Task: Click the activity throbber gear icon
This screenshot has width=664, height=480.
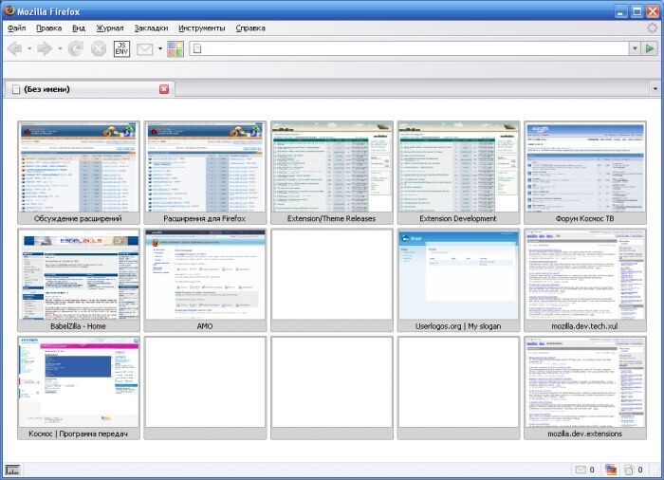Action: 653,28
